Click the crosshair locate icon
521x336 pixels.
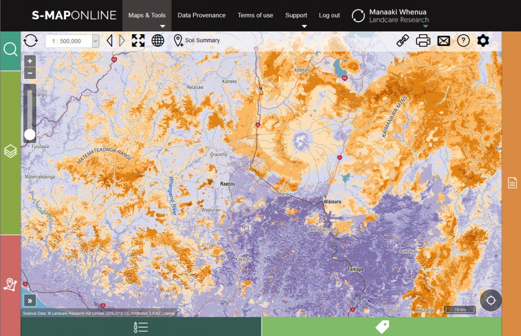coord(490,300)
